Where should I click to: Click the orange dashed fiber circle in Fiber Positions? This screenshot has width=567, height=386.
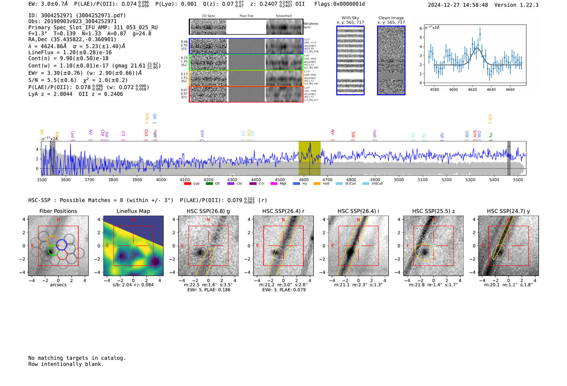pos(53,241)
